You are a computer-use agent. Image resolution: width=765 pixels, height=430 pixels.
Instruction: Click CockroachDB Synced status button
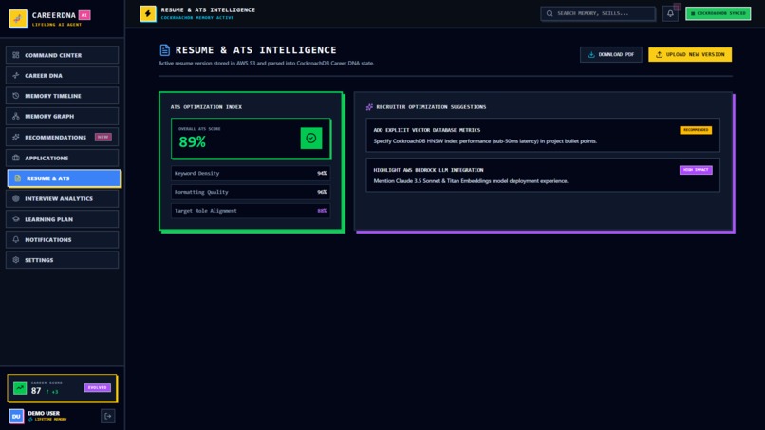(718, 13)
